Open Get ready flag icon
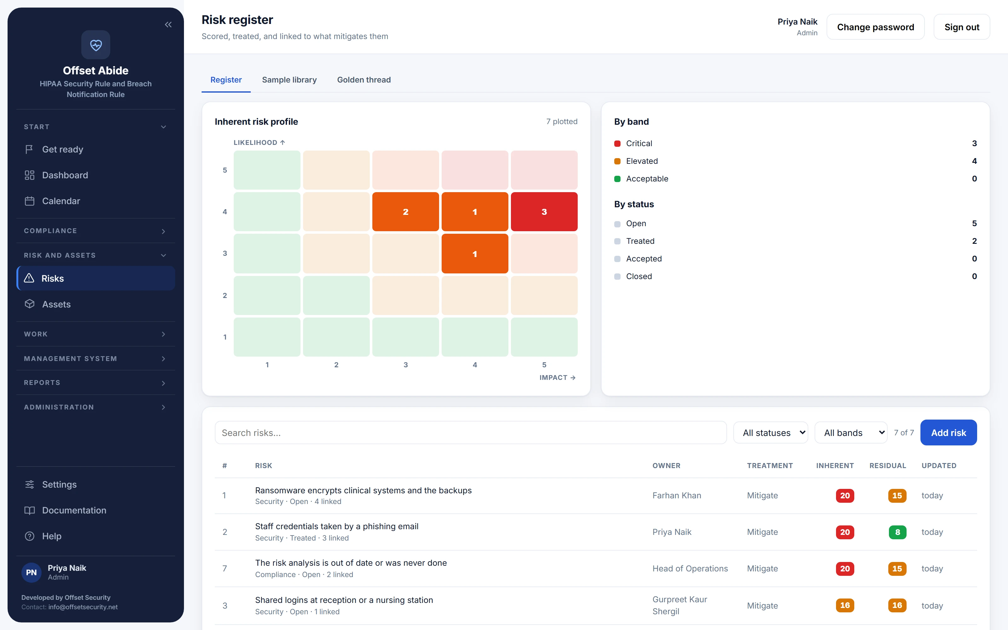1008x630 pixels. coord(29,149)
